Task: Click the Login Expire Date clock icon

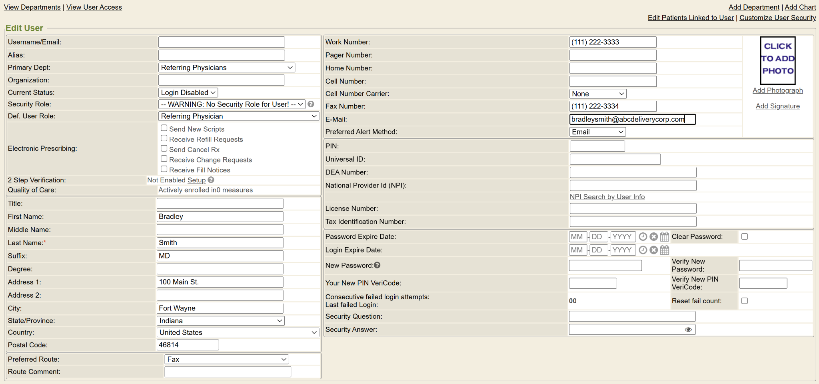Action: (x=643, y=250)
